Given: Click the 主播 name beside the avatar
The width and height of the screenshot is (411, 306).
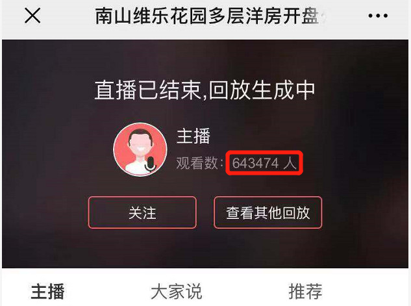Looking at the screenshot, I should [x=193, y=136].
